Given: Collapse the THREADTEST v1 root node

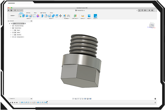Looking at the screenshot, I should [x=9, y=23].
